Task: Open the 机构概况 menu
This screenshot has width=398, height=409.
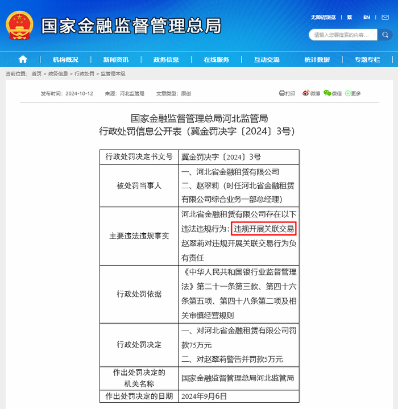Action: click(65, 60)
